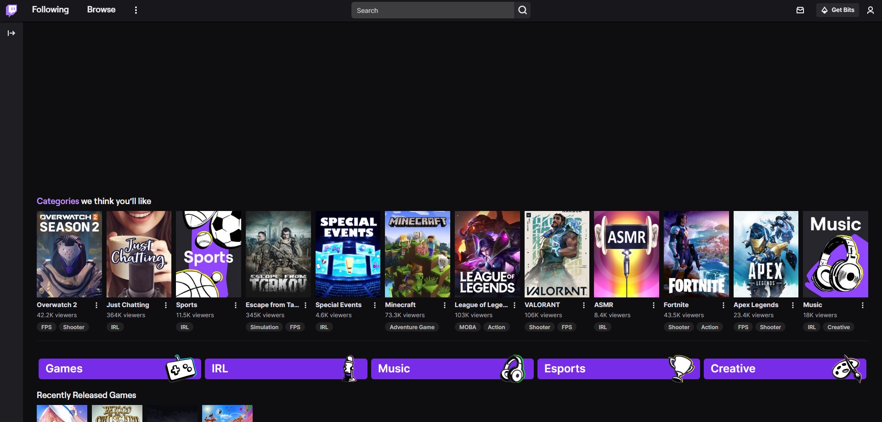The image size is (882, 422).
Task: Open options menu for Music category
Action: point(863,305)
